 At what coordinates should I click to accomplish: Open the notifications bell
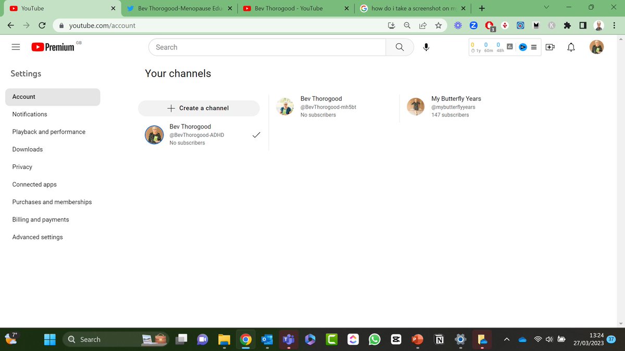pos(571,47)
